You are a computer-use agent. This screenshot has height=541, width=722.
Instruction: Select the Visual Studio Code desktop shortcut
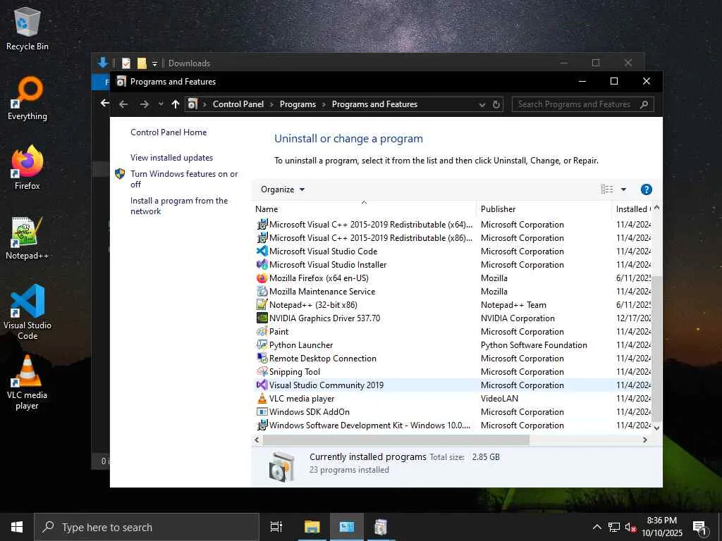(27, 312)
